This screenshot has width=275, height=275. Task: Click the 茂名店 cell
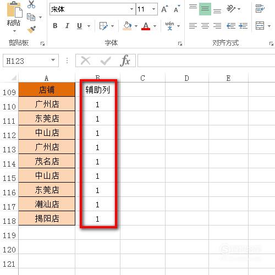[47, 161]
